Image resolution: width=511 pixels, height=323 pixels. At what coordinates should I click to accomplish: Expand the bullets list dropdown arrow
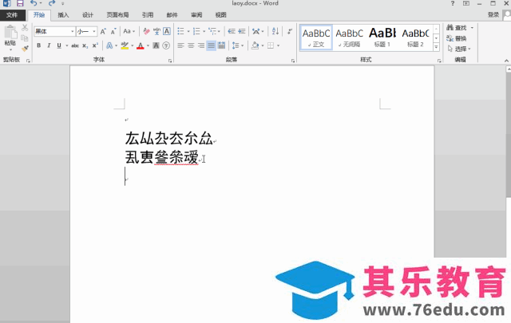pyautogui.click(x=188, y=32)
